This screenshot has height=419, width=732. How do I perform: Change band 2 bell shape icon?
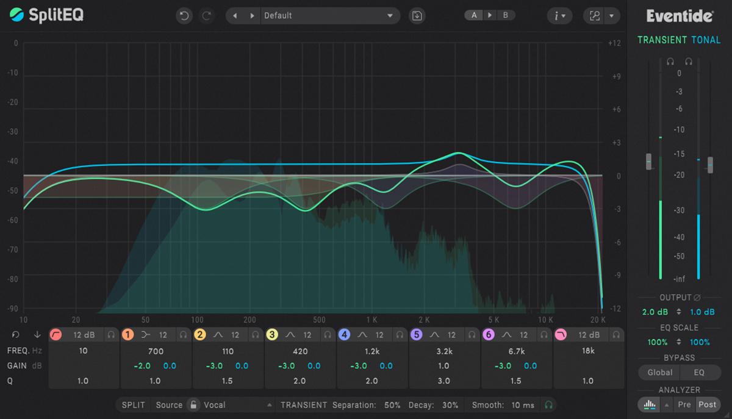[x=218, y=335]
